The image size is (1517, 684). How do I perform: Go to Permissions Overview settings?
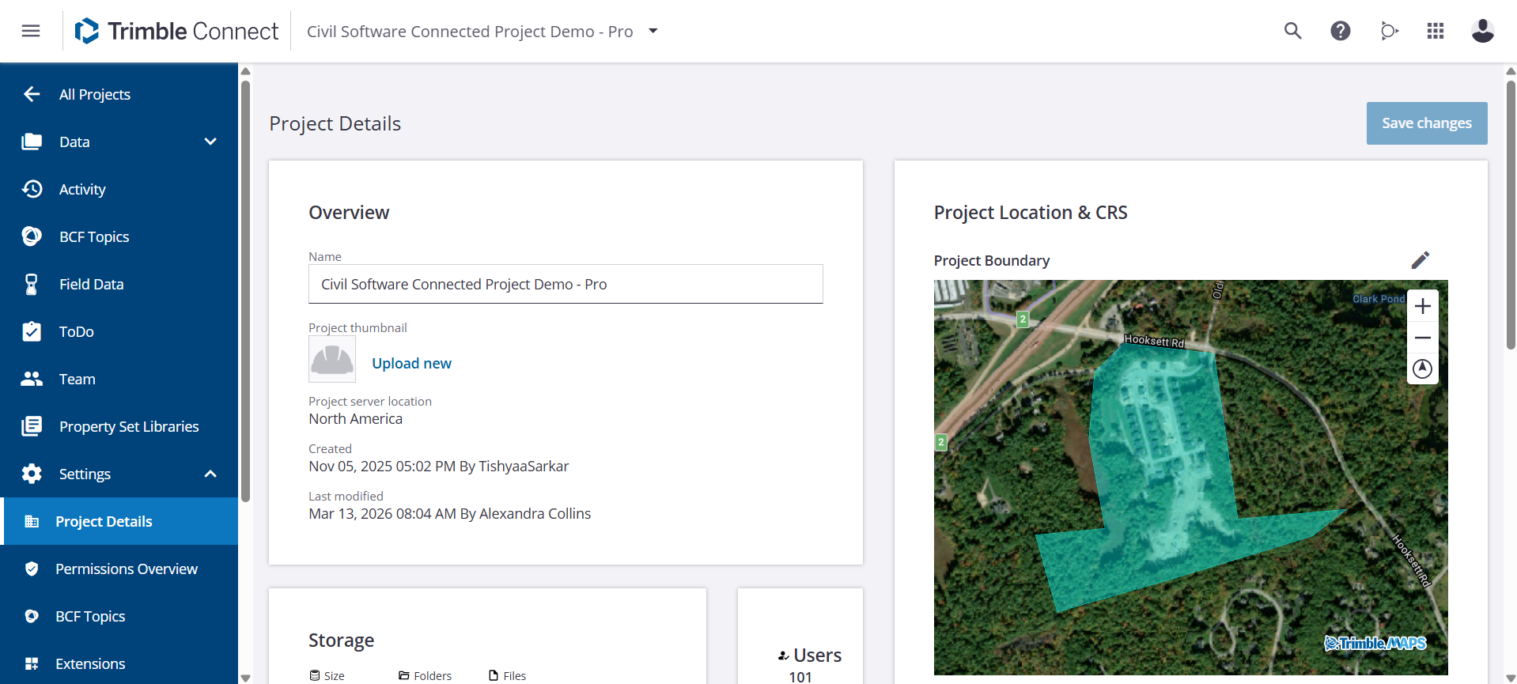(x=127, y=569)
